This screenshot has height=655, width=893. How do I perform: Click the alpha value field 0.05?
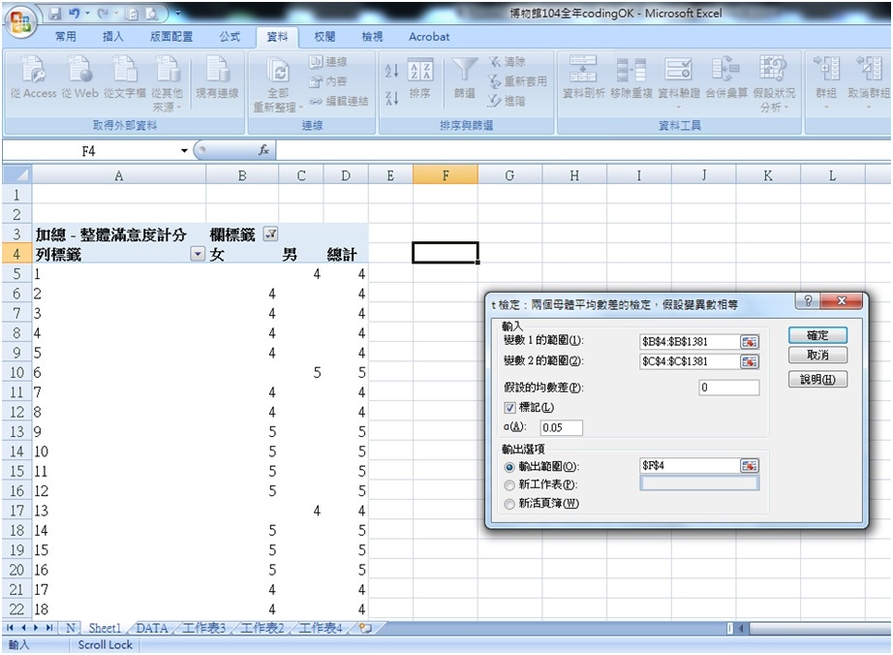coord(562,427)
